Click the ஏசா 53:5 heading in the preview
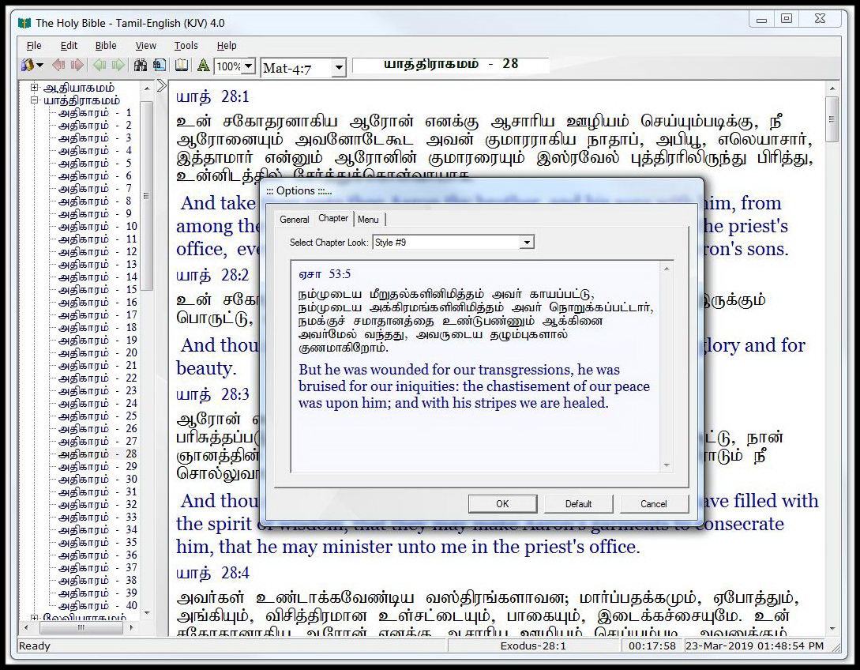This screenshot has width=860, height=670. (325, 274)
